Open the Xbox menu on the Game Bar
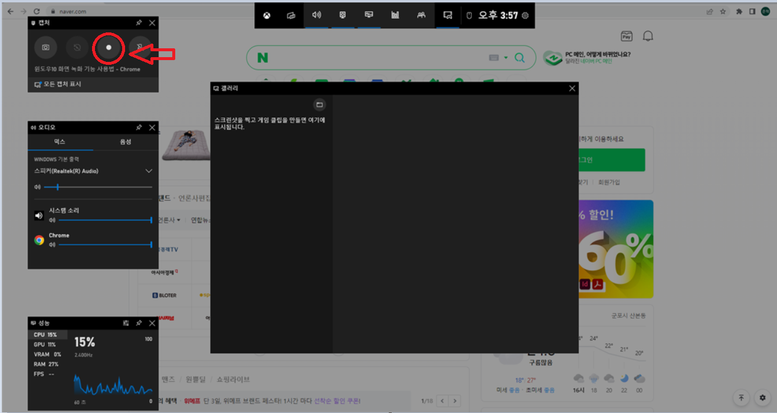The image size is (777, 413). pyautogui.click(x=266, y=16)
